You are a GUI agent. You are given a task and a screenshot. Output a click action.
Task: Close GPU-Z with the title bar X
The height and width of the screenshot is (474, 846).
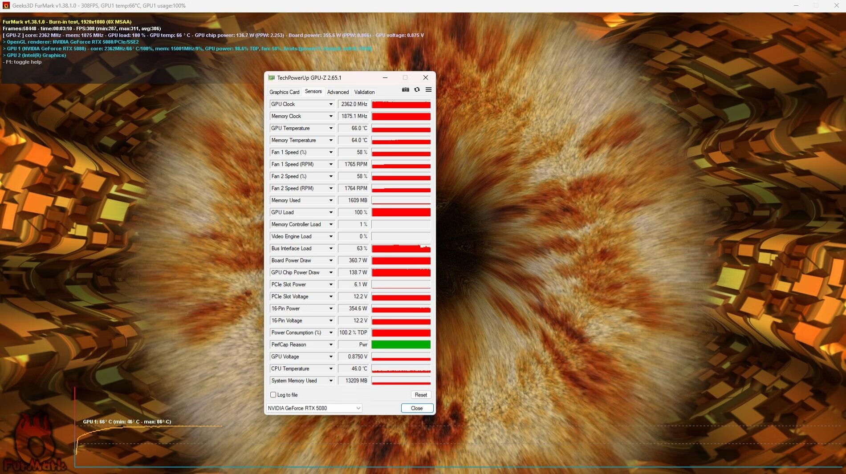[x=425, y=78]
